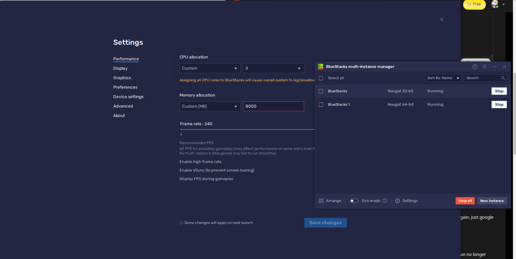Click the Settings gear icon in the manager
The height and width of the screenshot is (259, 516).
click(398, 201)
